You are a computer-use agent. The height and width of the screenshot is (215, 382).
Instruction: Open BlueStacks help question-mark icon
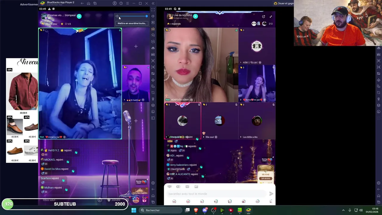click(121, 3)
